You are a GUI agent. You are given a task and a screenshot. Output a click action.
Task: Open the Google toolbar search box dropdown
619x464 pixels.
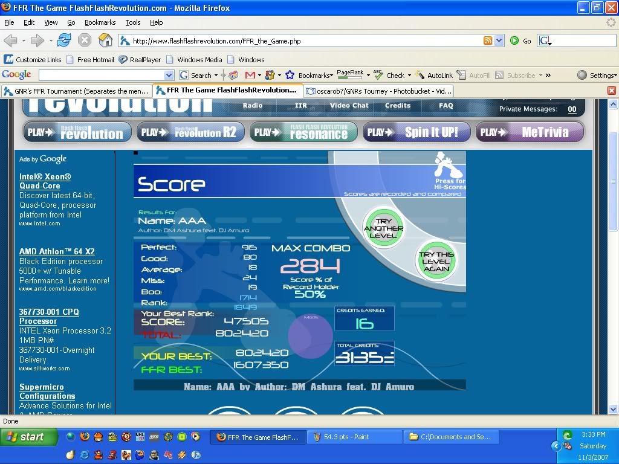(169, 75)
